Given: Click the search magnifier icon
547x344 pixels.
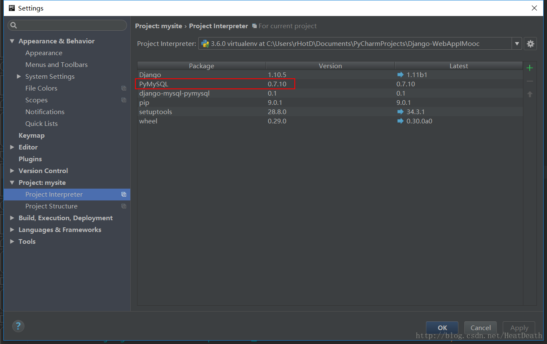Looking at the screenshot, I should coord(13,25).
